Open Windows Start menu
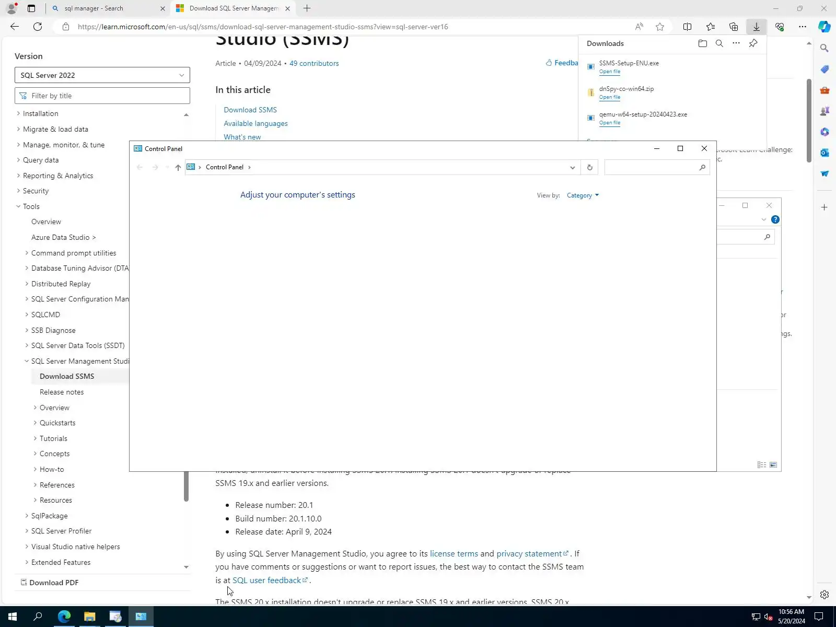836x627 pixels. pyautogui.click(x=13, y=617)
